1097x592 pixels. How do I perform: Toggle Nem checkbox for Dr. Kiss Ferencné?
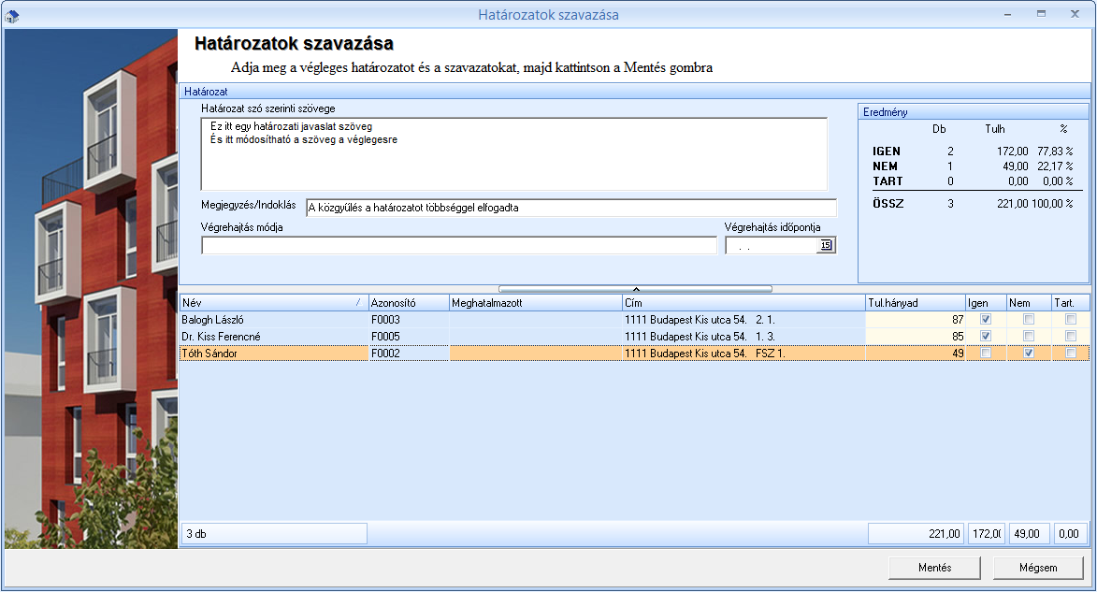pyautogui.click(x=1029, y=336)
